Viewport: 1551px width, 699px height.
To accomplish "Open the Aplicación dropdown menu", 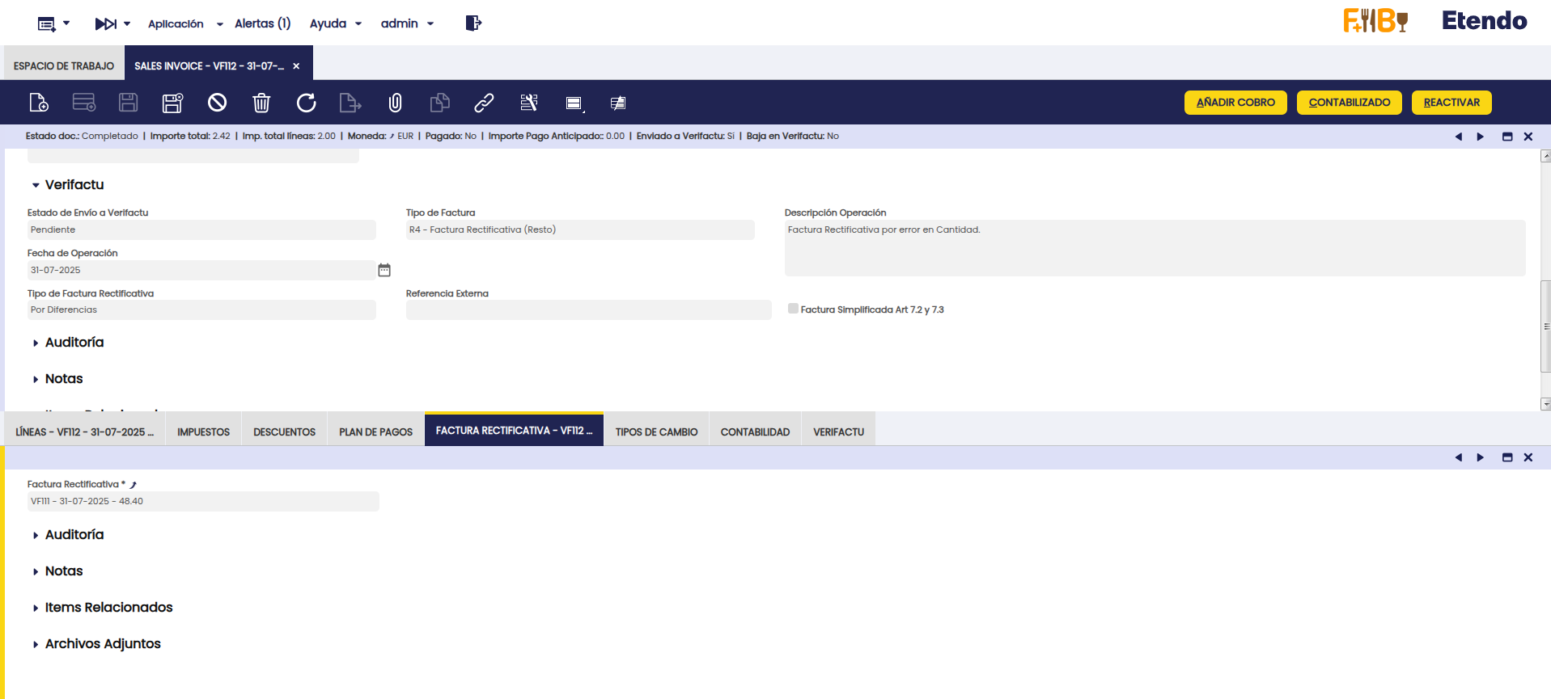I will pyautogui.click(x=184, y=23).
